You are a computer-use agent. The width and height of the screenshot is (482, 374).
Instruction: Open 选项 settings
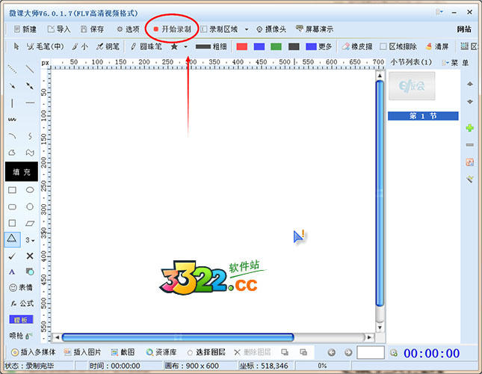pos(129,29)
